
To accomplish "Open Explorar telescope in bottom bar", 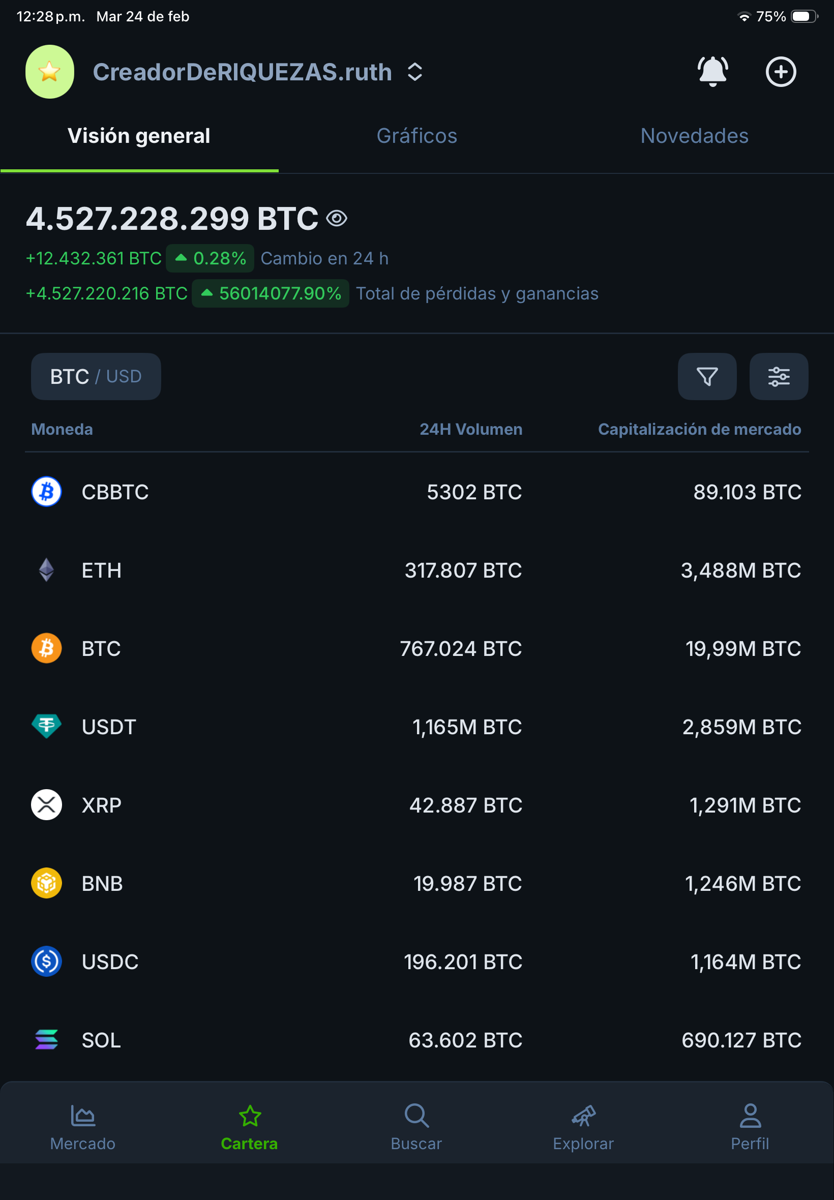I will tap(583, 1127).
